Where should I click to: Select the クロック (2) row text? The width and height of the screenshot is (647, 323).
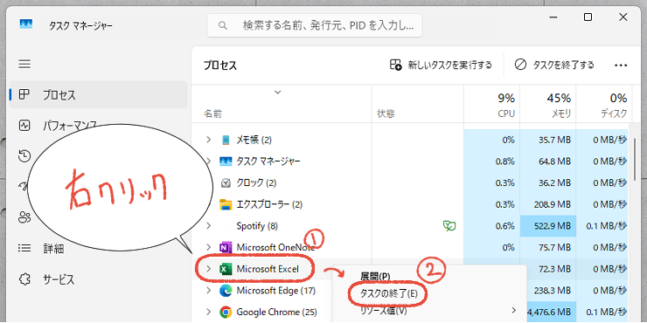256,182
